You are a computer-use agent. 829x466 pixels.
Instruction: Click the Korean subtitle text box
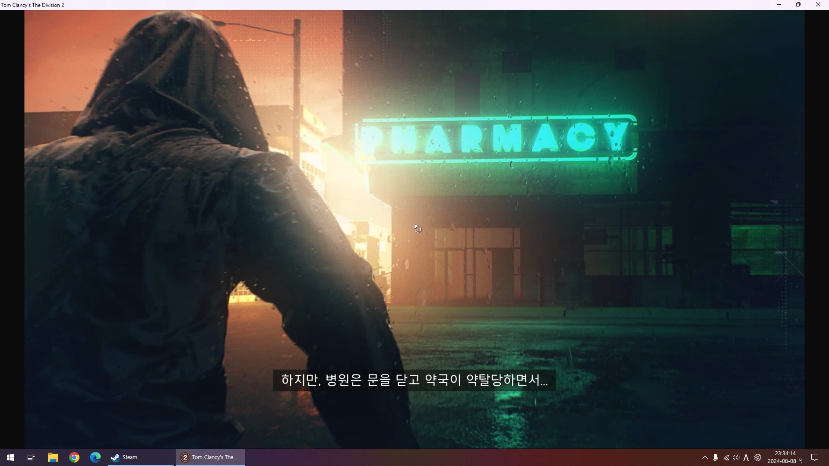[414, 380]
